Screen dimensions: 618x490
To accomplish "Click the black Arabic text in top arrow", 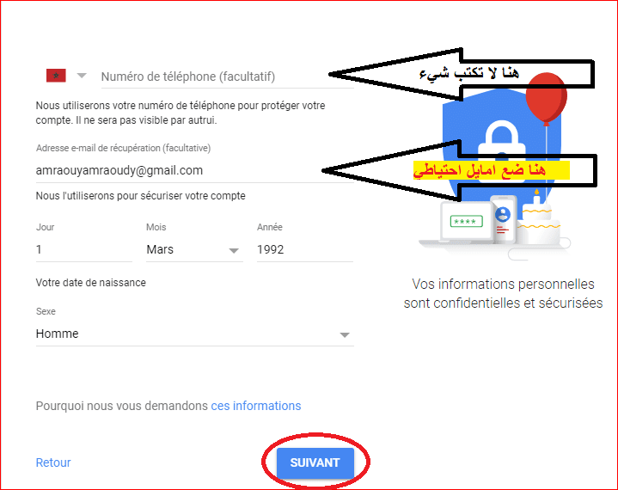I will click(469, 73).
